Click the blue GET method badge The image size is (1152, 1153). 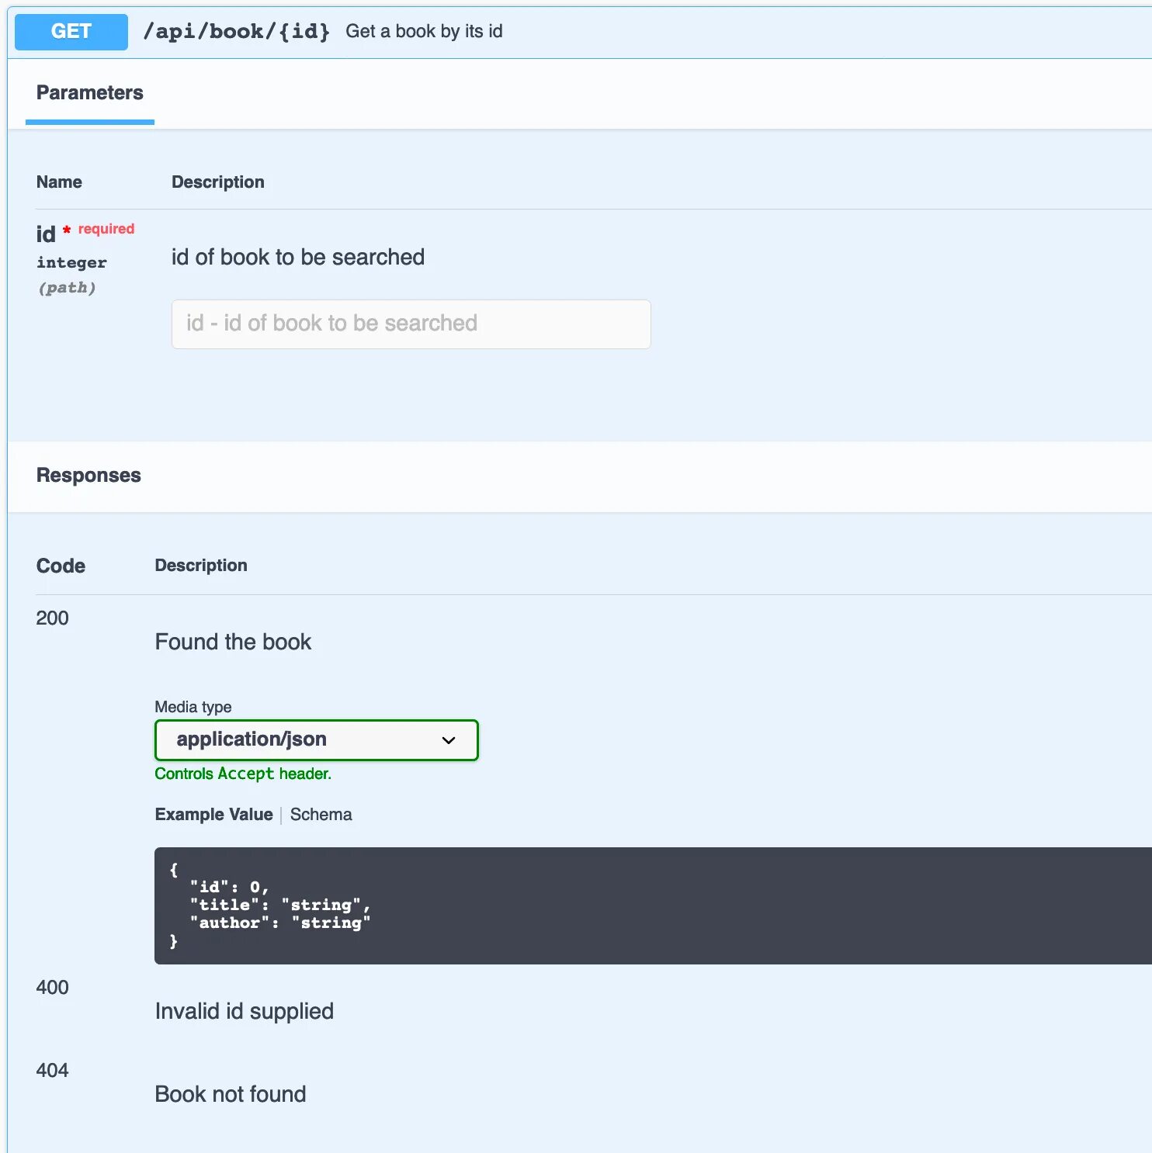coord(71,32)
